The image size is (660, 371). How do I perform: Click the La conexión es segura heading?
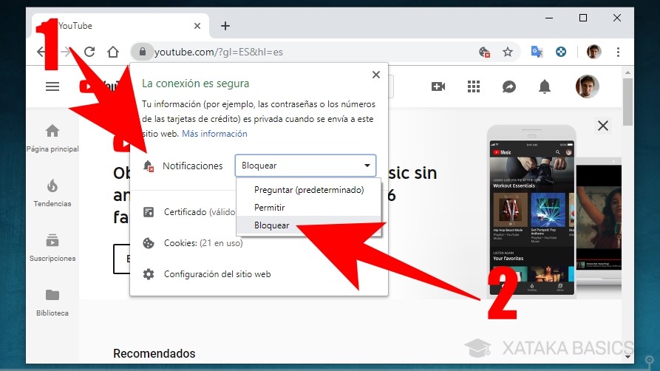pos(195,84)
